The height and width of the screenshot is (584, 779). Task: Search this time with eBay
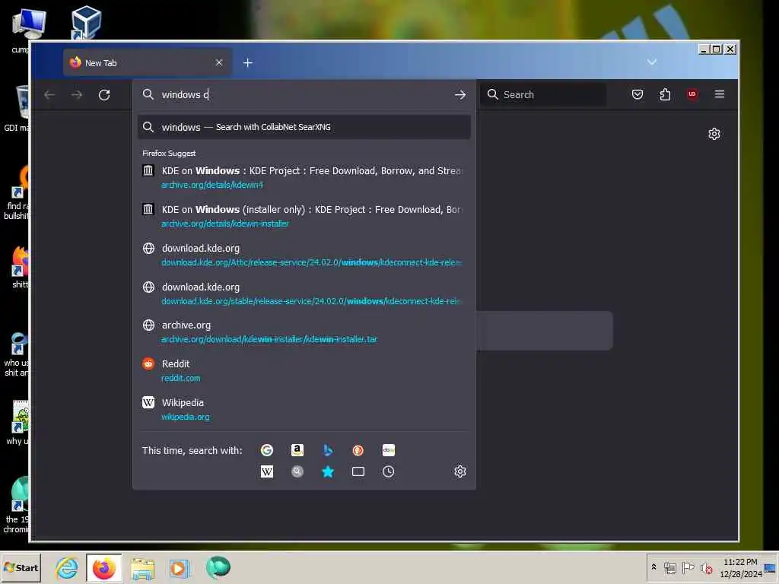point(389,450)
